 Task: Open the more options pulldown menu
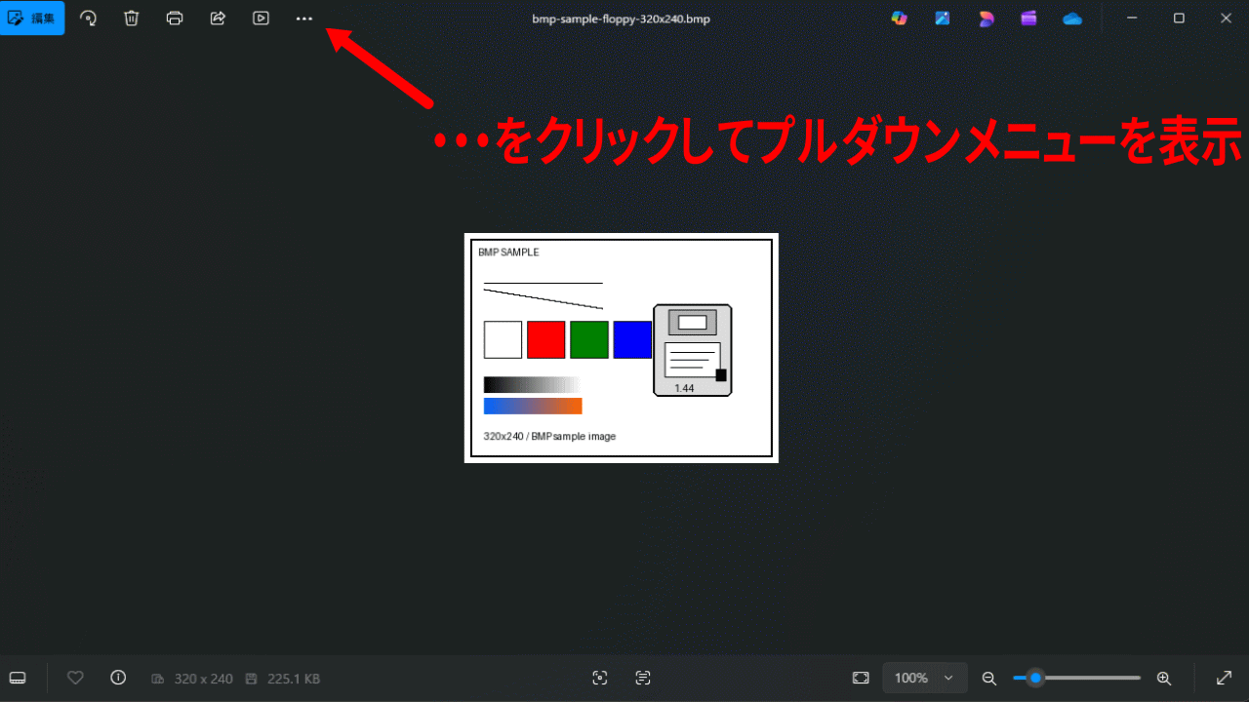(303, 18)
